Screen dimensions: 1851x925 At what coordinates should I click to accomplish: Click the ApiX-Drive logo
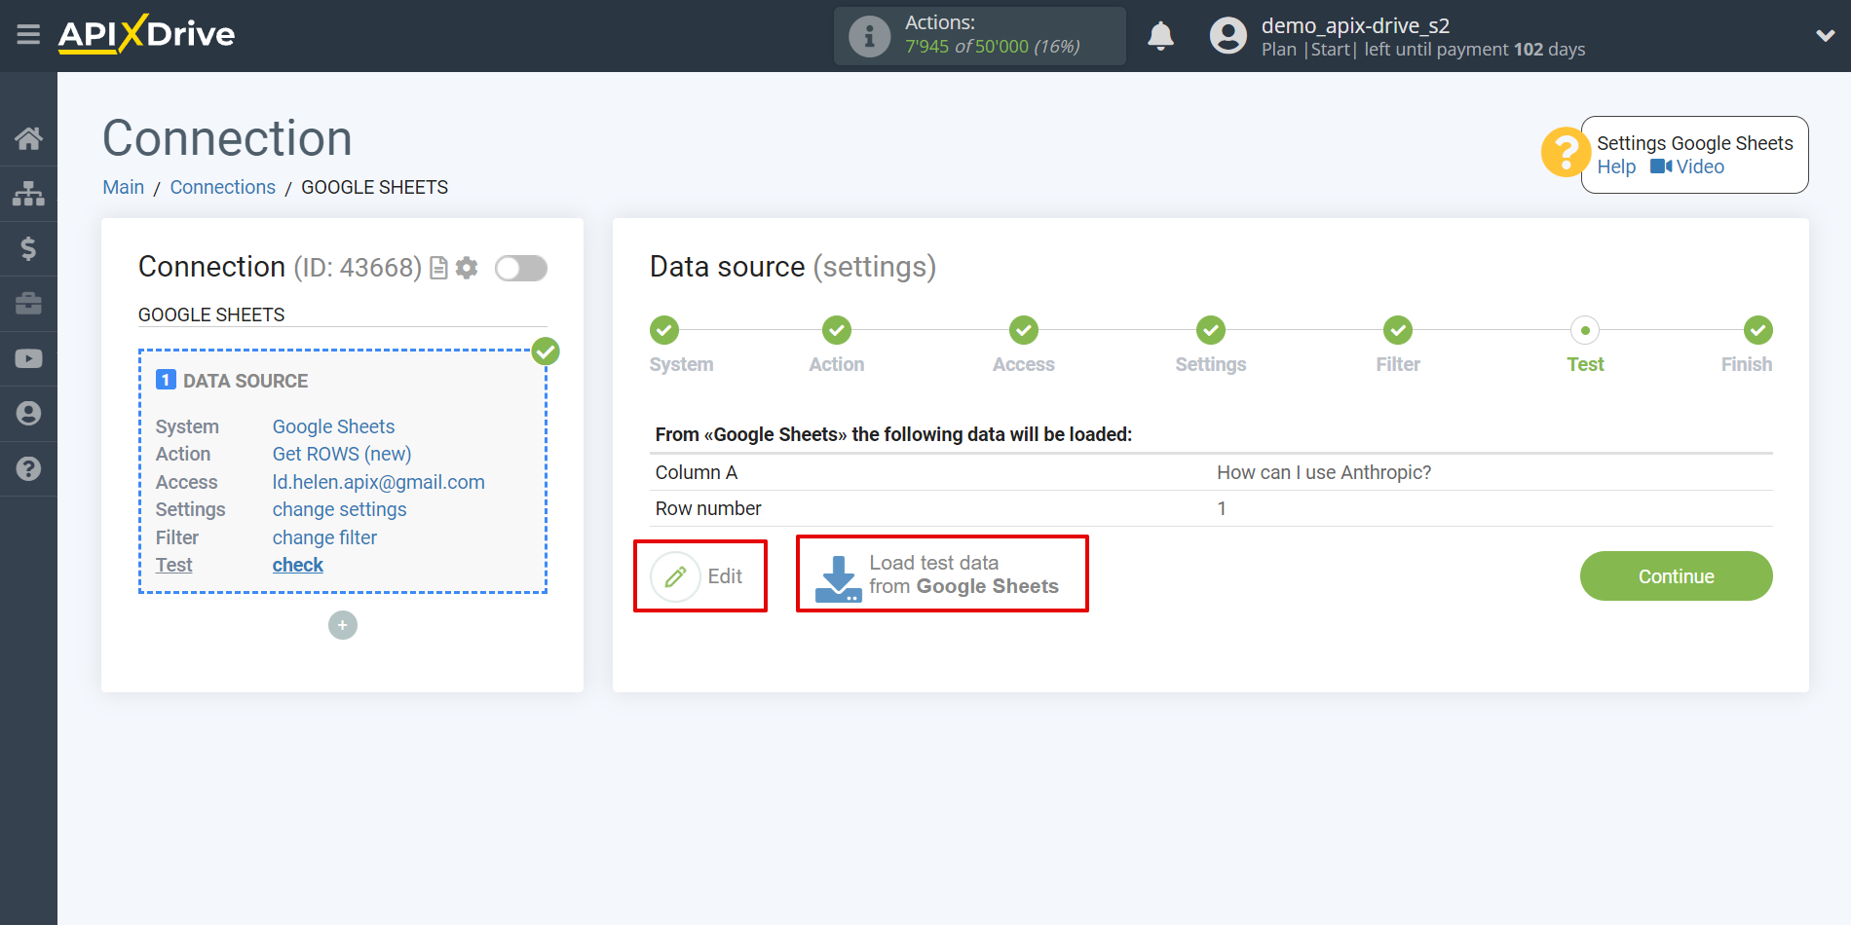click(146, 34)
